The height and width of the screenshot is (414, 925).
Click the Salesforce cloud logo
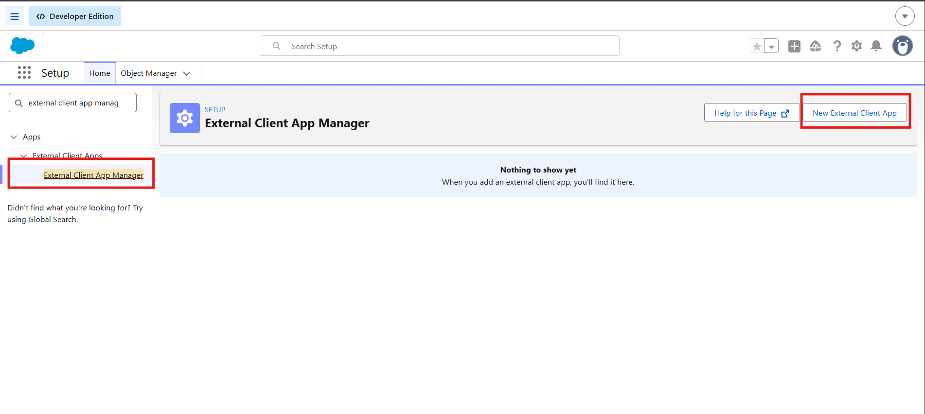[22, 46]
